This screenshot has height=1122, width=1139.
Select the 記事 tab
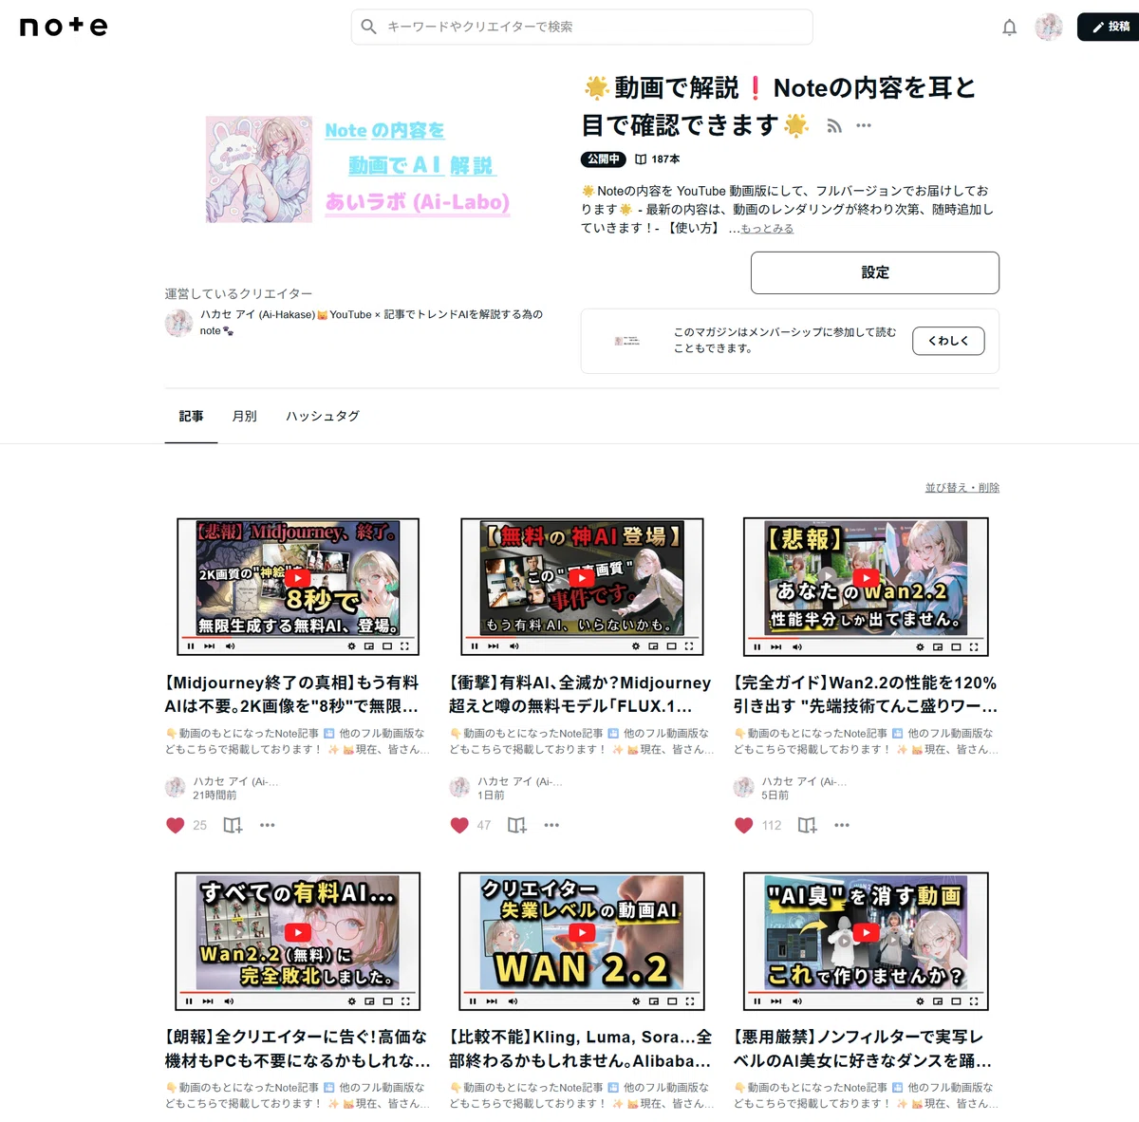click(x=191, y=416)
